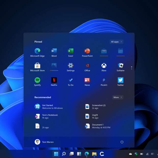Open the News app
The image size is (158, 158).
coord(87,82)
